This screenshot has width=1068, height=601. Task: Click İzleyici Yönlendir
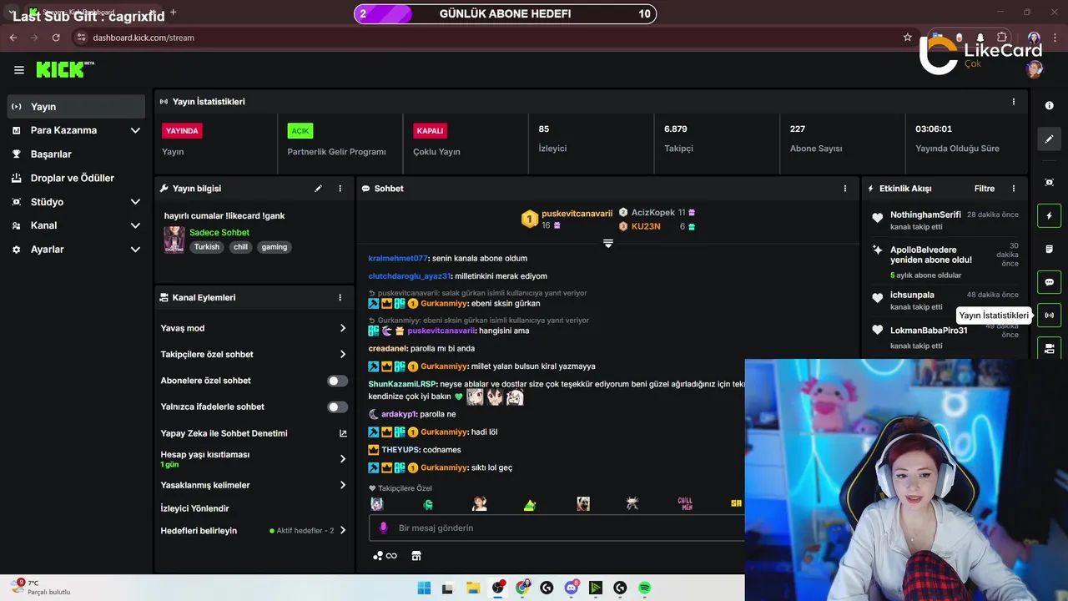point(194,508)
